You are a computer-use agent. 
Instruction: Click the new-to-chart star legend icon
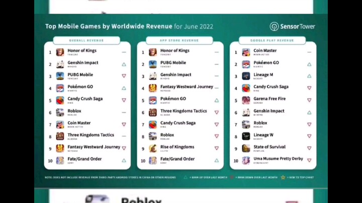283,177
